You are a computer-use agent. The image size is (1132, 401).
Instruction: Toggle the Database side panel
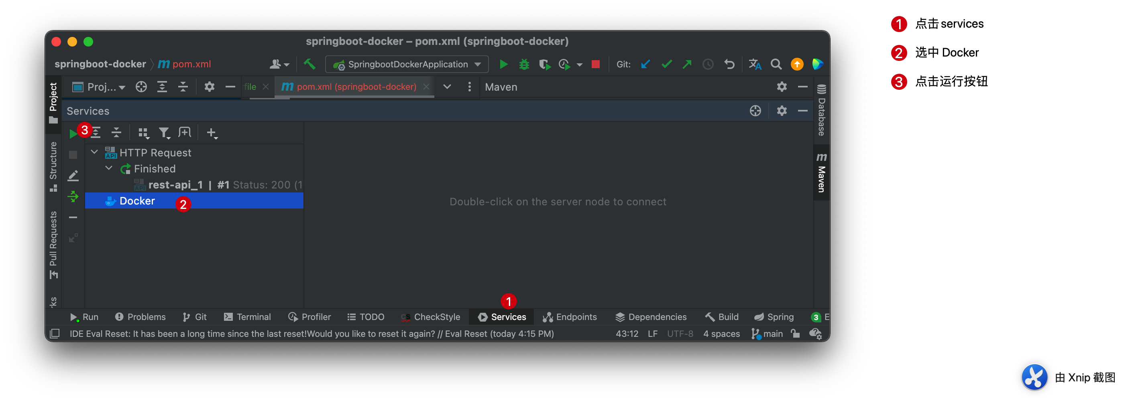coord(821,111)
